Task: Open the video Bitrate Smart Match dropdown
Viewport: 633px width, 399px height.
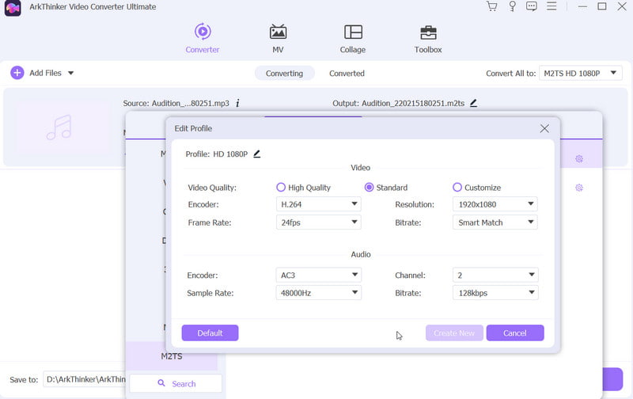Action: click(495, 222)
